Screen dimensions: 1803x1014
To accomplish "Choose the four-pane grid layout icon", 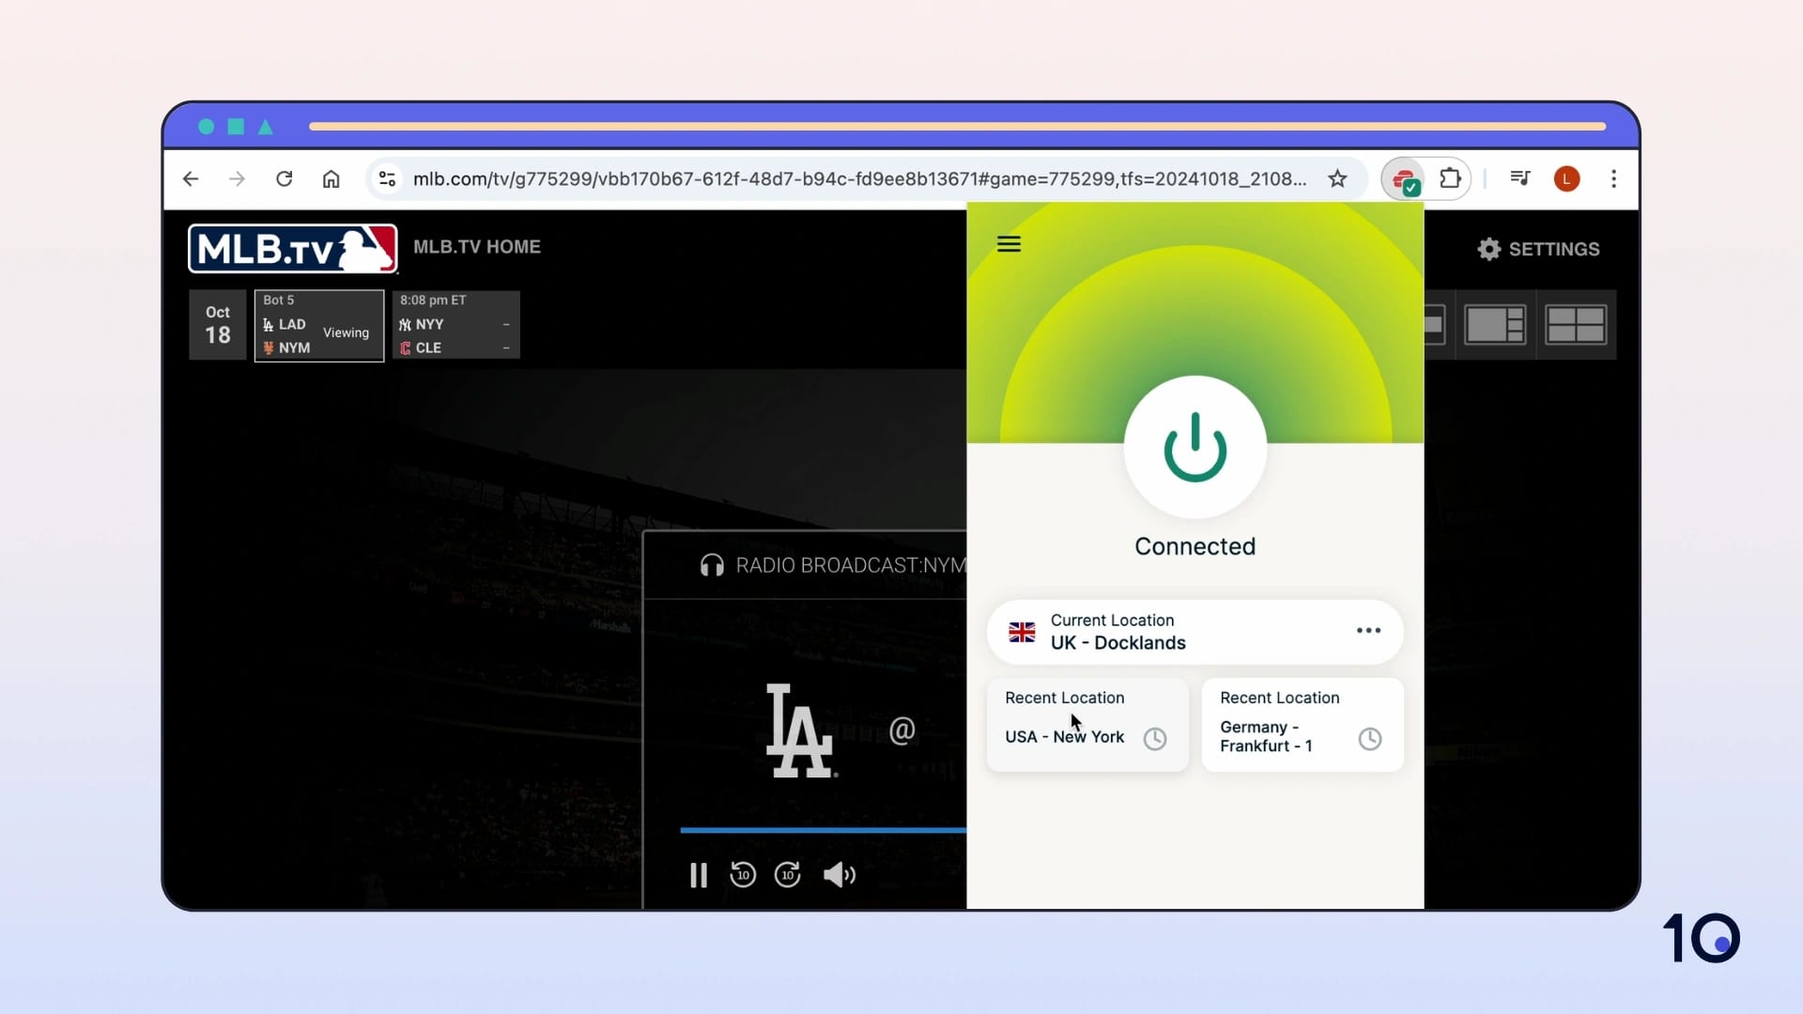I will coord(1576,325).
